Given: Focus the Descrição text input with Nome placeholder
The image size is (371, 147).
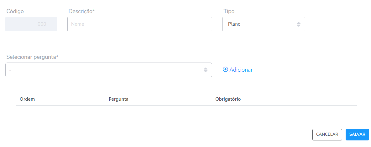Looking at the screenshot, I should point(139,24).
